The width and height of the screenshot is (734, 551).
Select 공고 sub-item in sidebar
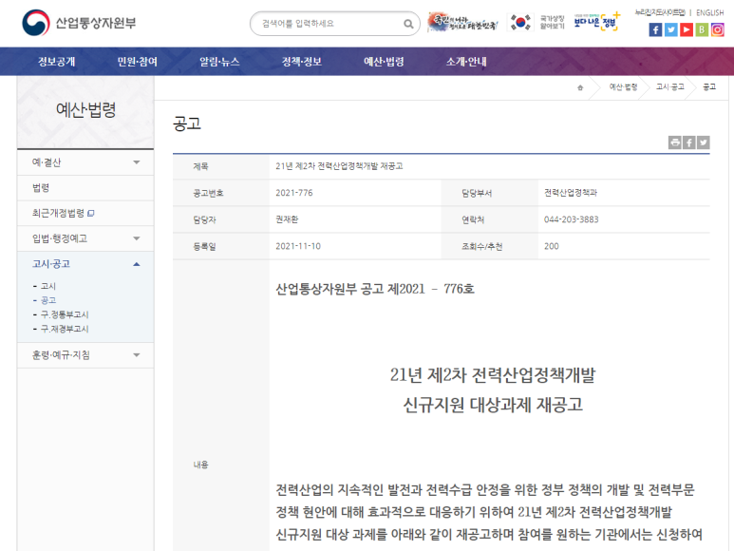pyautogui.click(x=47, y=300)
